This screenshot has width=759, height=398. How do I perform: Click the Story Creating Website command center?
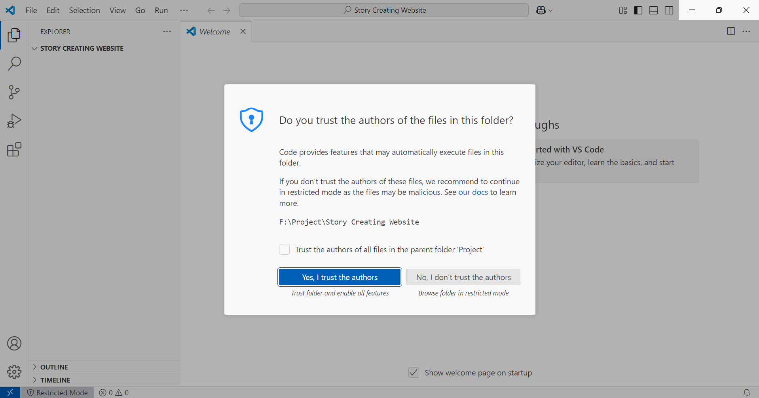pyautogui.click(x=384, y=10)
